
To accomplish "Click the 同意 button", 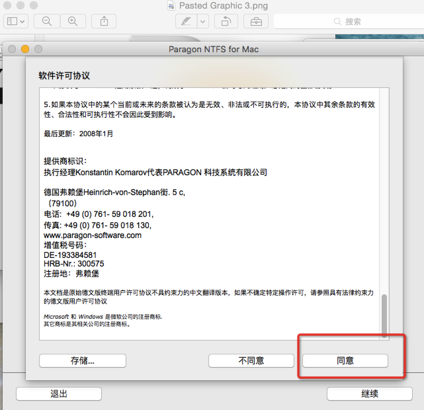I will 345,361.
